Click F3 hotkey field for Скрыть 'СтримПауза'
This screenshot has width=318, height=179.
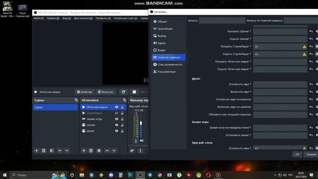point(280,54)
